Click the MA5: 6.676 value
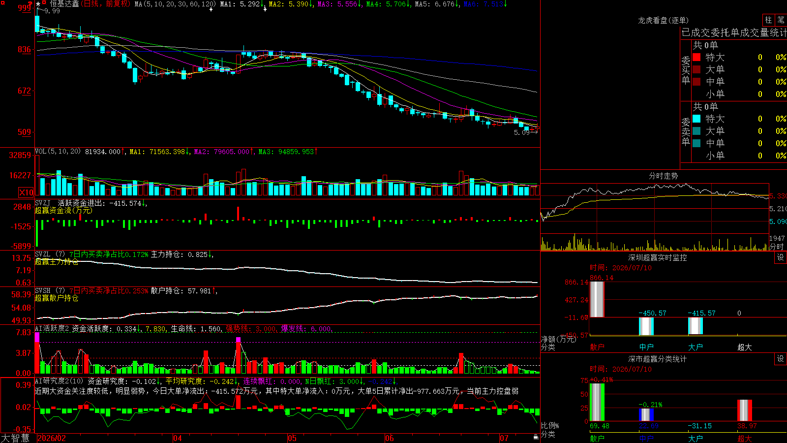 pyautogui.click(x=437, y=4)
